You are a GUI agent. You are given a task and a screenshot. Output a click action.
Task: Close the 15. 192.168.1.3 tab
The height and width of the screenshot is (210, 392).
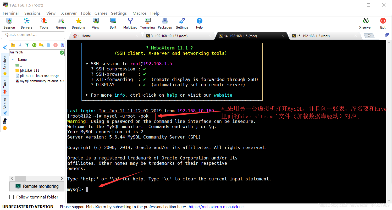pyautogui.click(x=356, y=36)
